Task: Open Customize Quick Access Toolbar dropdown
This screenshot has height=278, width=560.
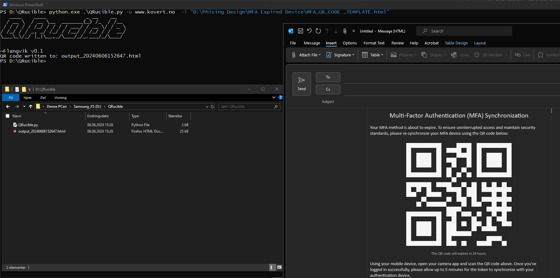Action: click(x=354, y=31)
